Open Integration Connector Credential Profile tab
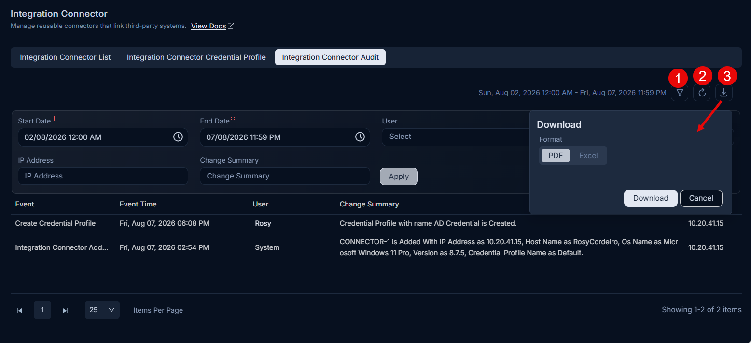 coord(196,57)
